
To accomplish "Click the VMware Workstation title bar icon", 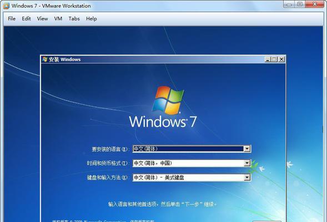I will [x=6, y=6].
